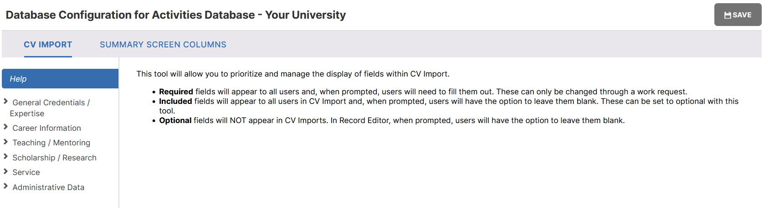Expand the Teaching / Mentoring chevron arrow

coord(5,142)
